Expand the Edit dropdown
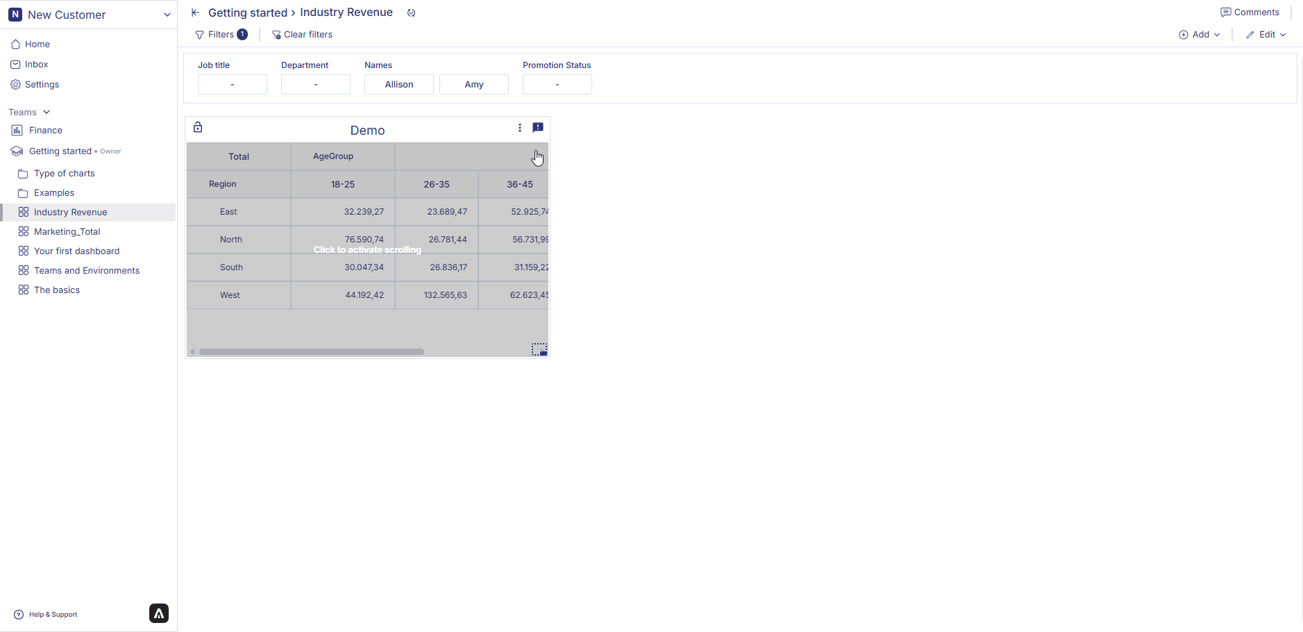Viewport: 1303px width, 632px height. [1266, 35]
